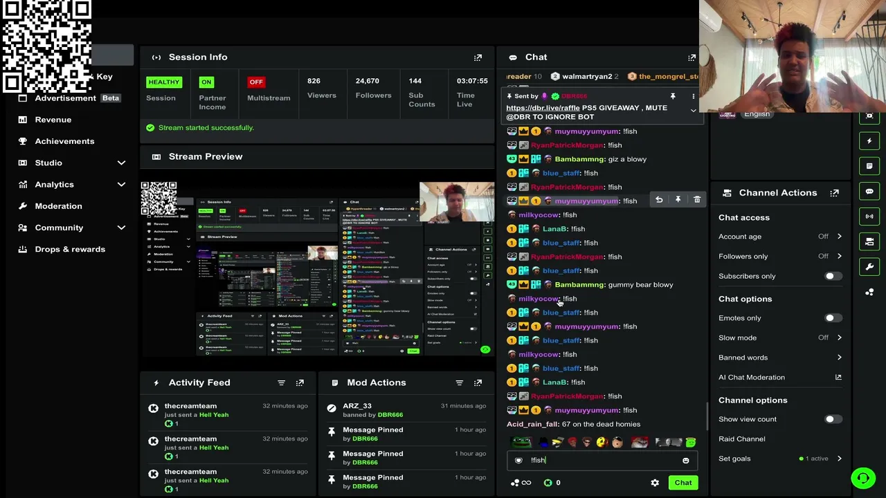Pop out the Session Info panel
The width and height of the screenshot is (886, 498).
[478, 57]
